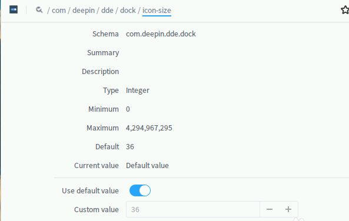Click the Default value 36 text
Viewport: 349px width, 221px height.
[x=130, y=147]
